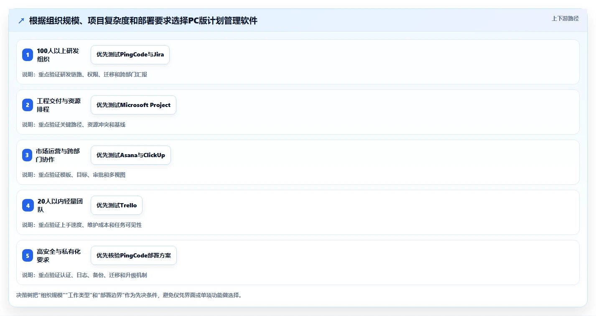The width and height of the screenshot is (596, 316).
Task: Open 优先核验PingCode部署方案 button
Action: click(x=134, y=255)
